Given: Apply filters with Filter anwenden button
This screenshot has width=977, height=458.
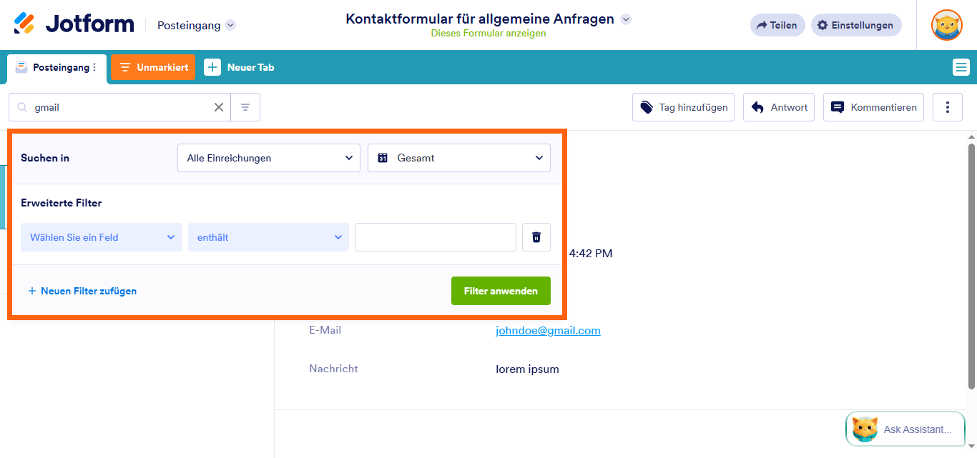Looking at the screenshot, I should [x=501, y=290].
